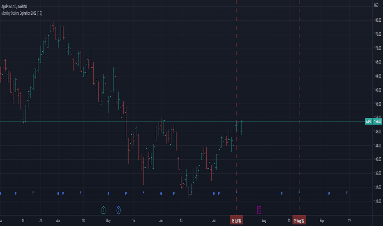The image size is (383, 226).
Task: Click the 128.00 price axis label
Action: point(378,201)
